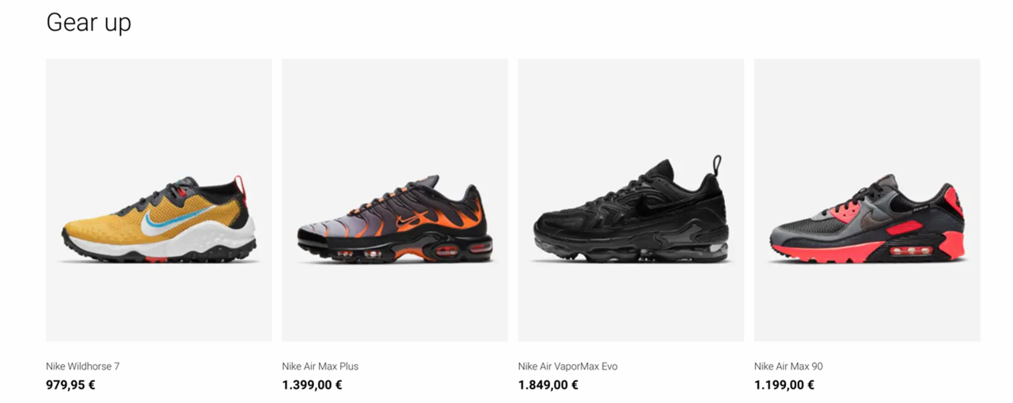Open the yellow Nike Wildhorse 7 shoe image

(158, 200)
